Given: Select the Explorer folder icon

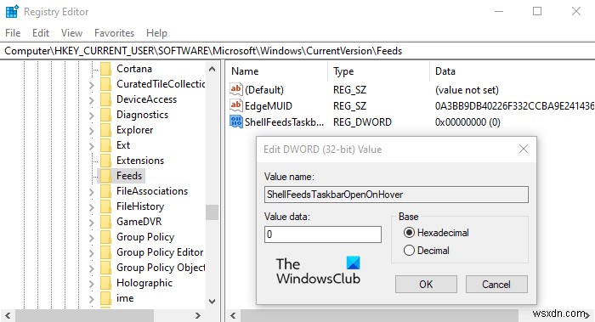Looking at the screenshot, I should click(106, 130).
